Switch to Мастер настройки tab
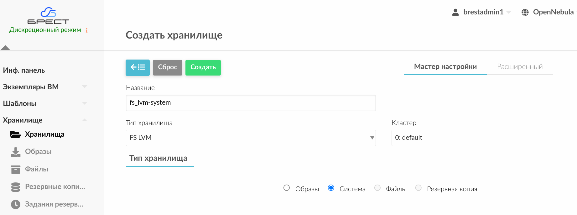Screen dimensions: 577x215 [445, 67]
